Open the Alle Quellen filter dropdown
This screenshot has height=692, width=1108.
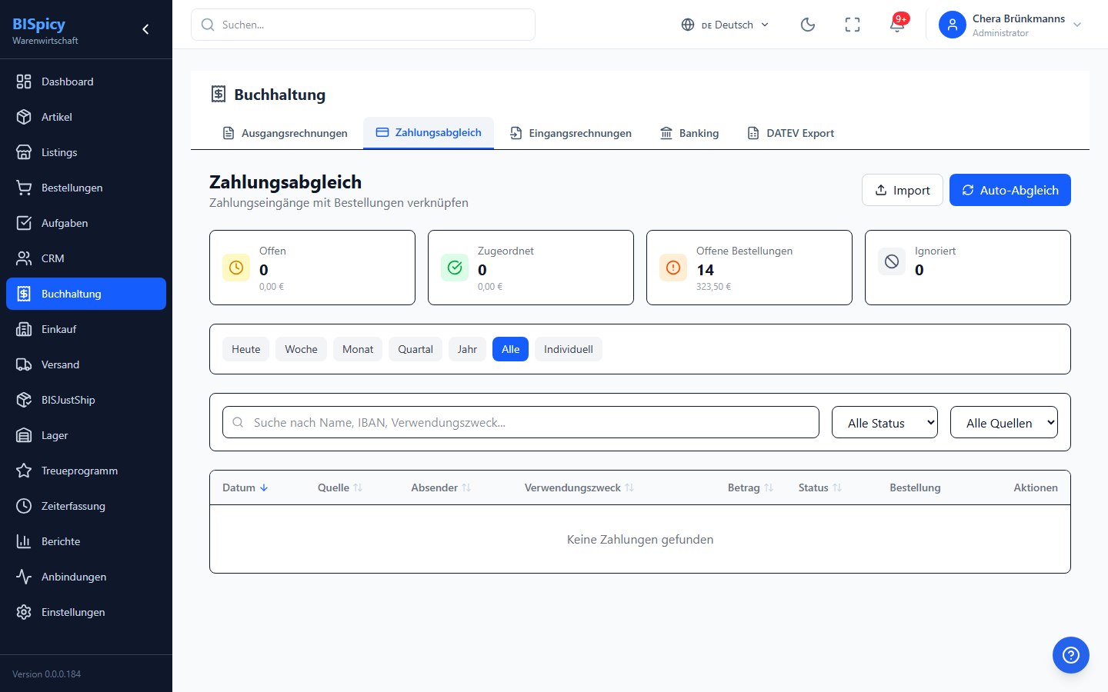point(1004,422)
